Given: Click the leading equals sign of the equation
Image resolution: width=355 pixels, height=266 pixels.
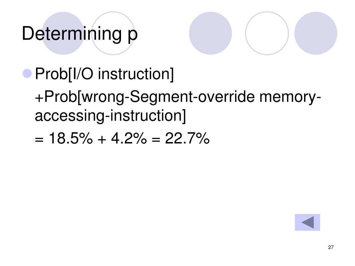Looking at the screenshot, I should (39, 139).
